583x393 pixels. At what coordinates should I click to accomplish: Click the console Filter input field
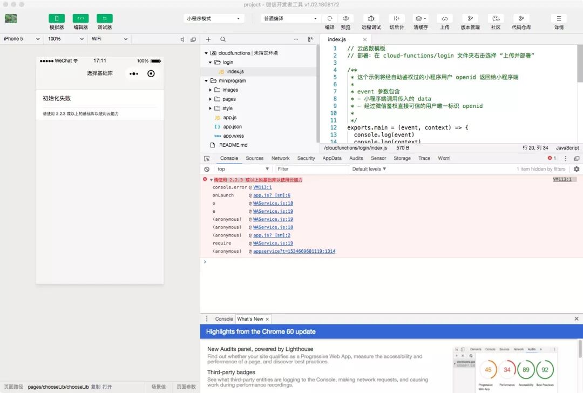311,169
